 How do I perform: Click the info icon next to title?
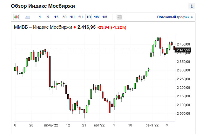[x=192, y=6]
